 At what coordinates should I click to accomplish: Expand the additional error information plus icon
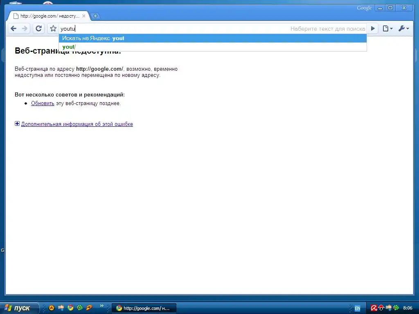[x=17, y=123]
